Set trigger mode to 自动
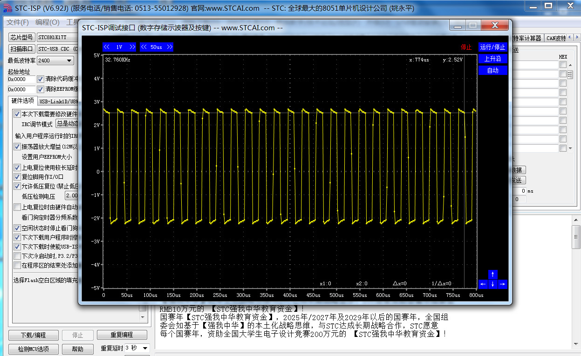Image resolution: width=581 pixels, height=356 pixels. click(493, 70)
